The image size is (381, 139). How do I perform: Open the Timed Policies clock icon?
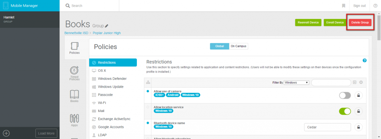click(74, 70)
